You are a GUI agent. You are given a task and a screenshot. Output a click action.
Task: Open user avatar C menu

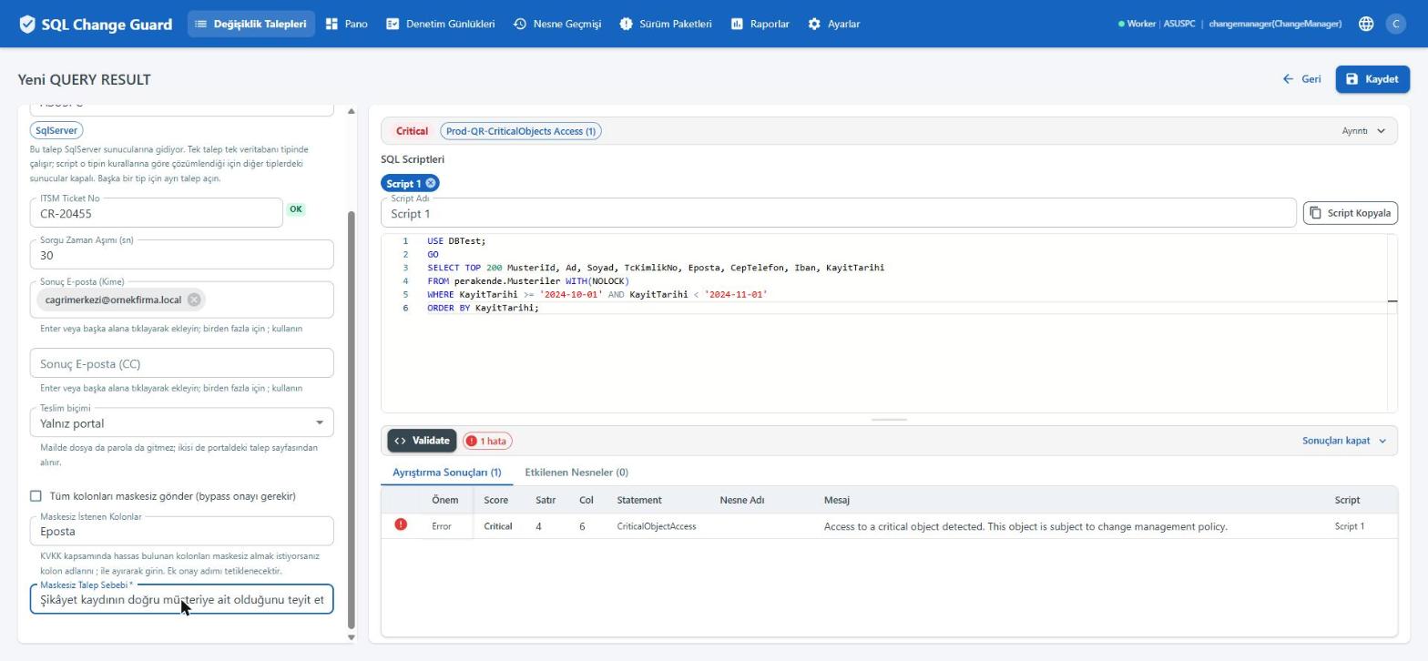click(1395, 25)
